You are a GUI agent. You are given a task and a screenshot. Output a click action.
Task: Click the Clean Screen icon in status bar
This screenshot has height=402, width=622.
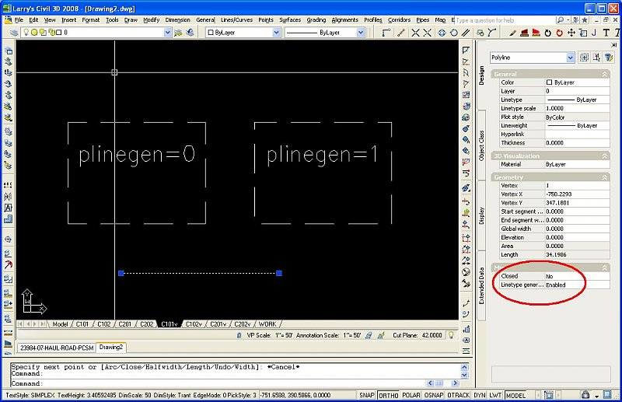click(607, 395)
